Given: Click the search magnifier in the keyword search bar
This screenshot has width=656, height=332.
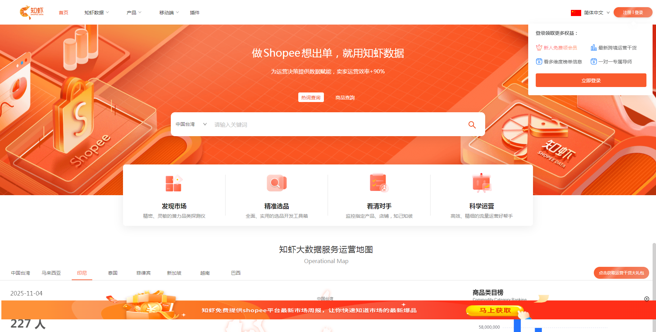Looking at the screenshot, I should coord(472,125).
